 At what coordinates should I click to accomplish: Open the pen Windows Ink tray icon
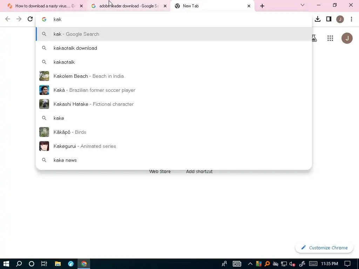pos(302,264)
